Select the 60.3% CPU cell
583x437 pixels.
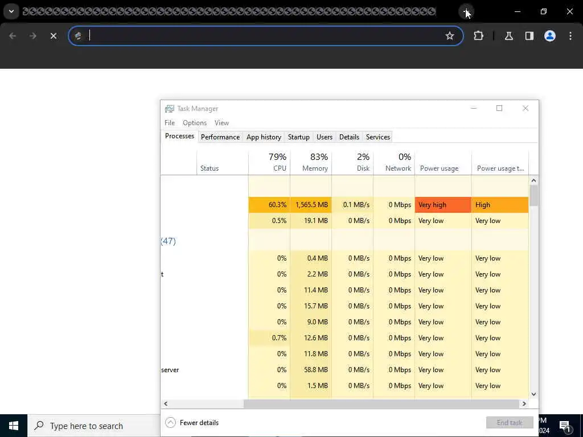pyautogui.click(x=269, y=205)
